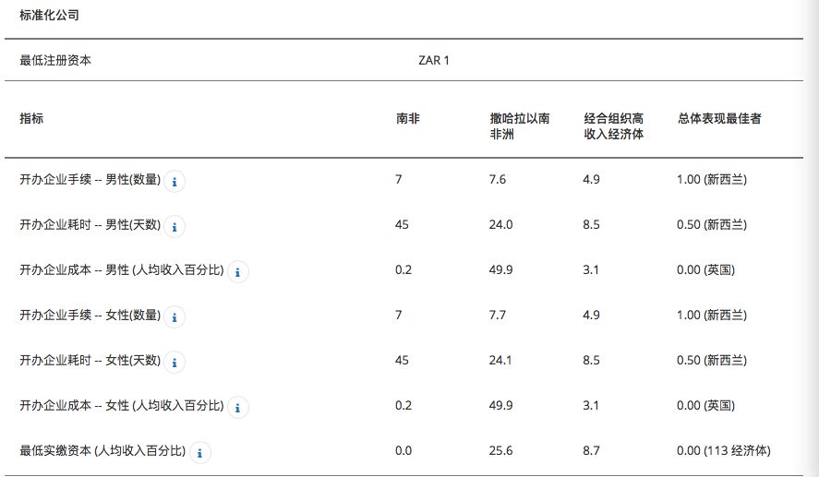Click the 开办企业耗时 -- 女性(天数) row label
The height and width of the screenshot is (477, 819).
coord(90,360)
